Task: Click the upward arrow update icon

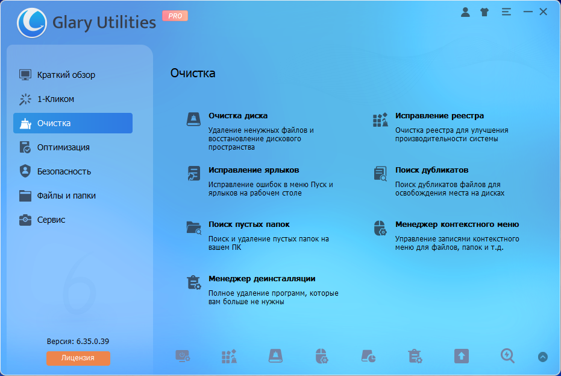Action: 461,356
